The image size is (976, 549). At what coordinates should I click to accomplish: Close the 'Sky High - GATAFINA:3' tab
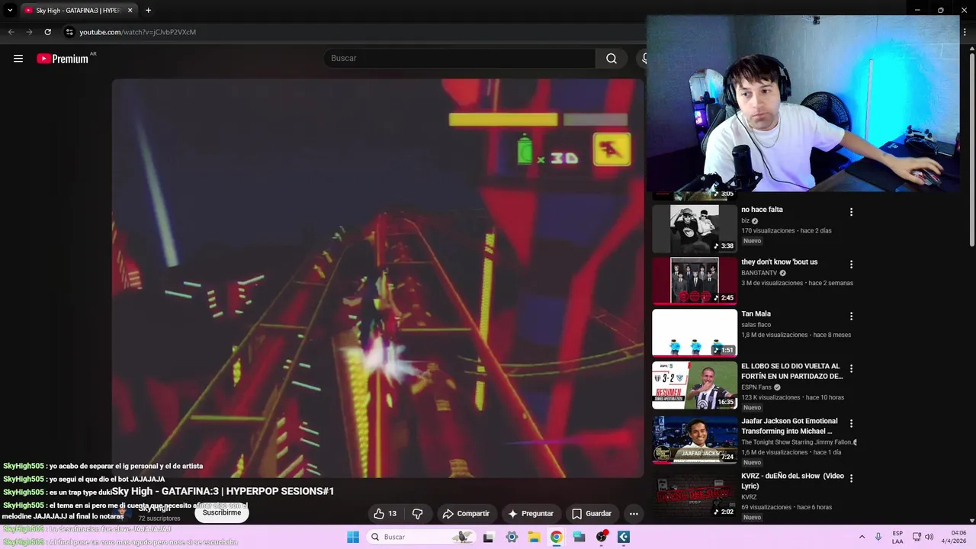click(x=130, y=10)
